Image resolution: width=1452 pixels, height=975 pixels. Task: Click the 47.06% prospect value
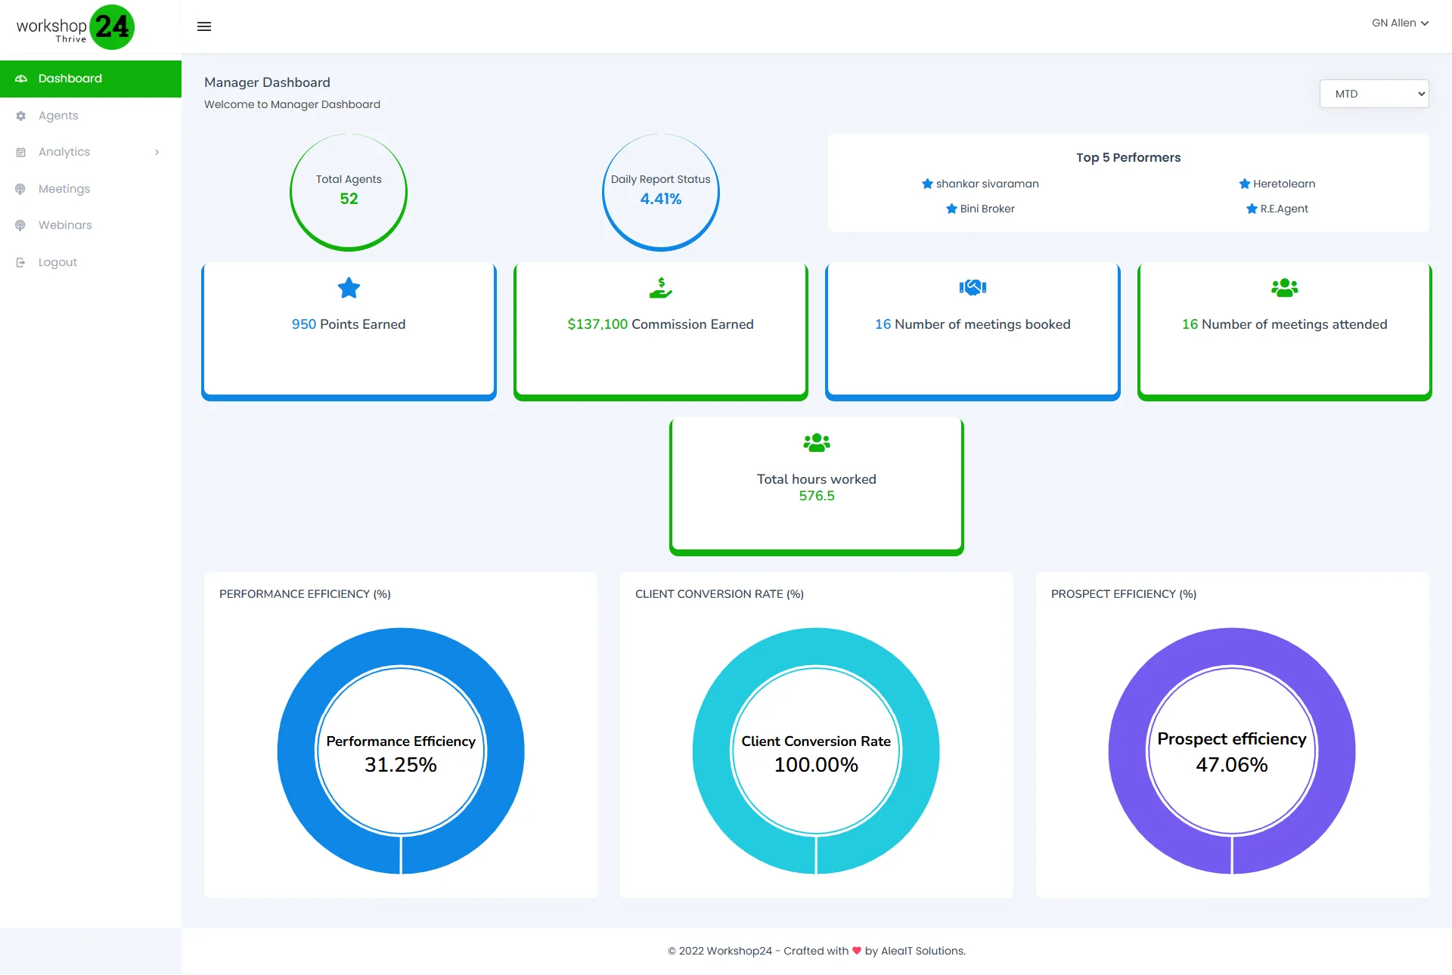tap(1232, 765)
